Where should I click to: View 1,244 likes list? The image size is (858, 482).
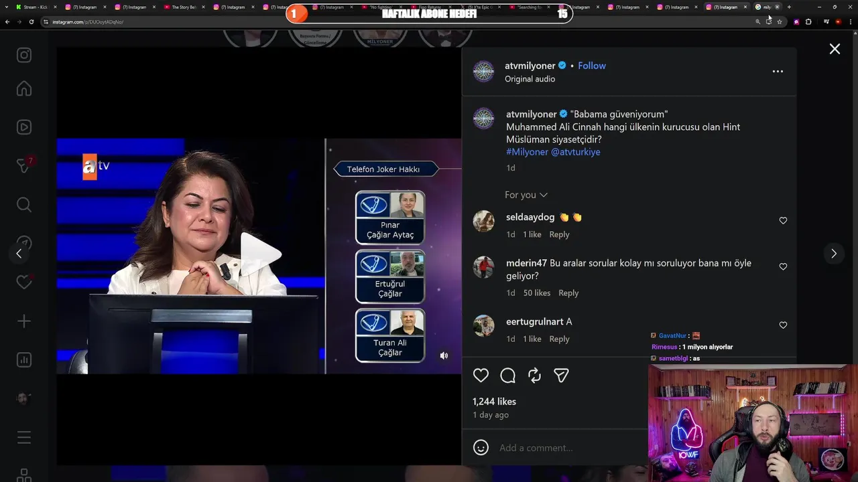pyautogui.click(x=494, y=402)
